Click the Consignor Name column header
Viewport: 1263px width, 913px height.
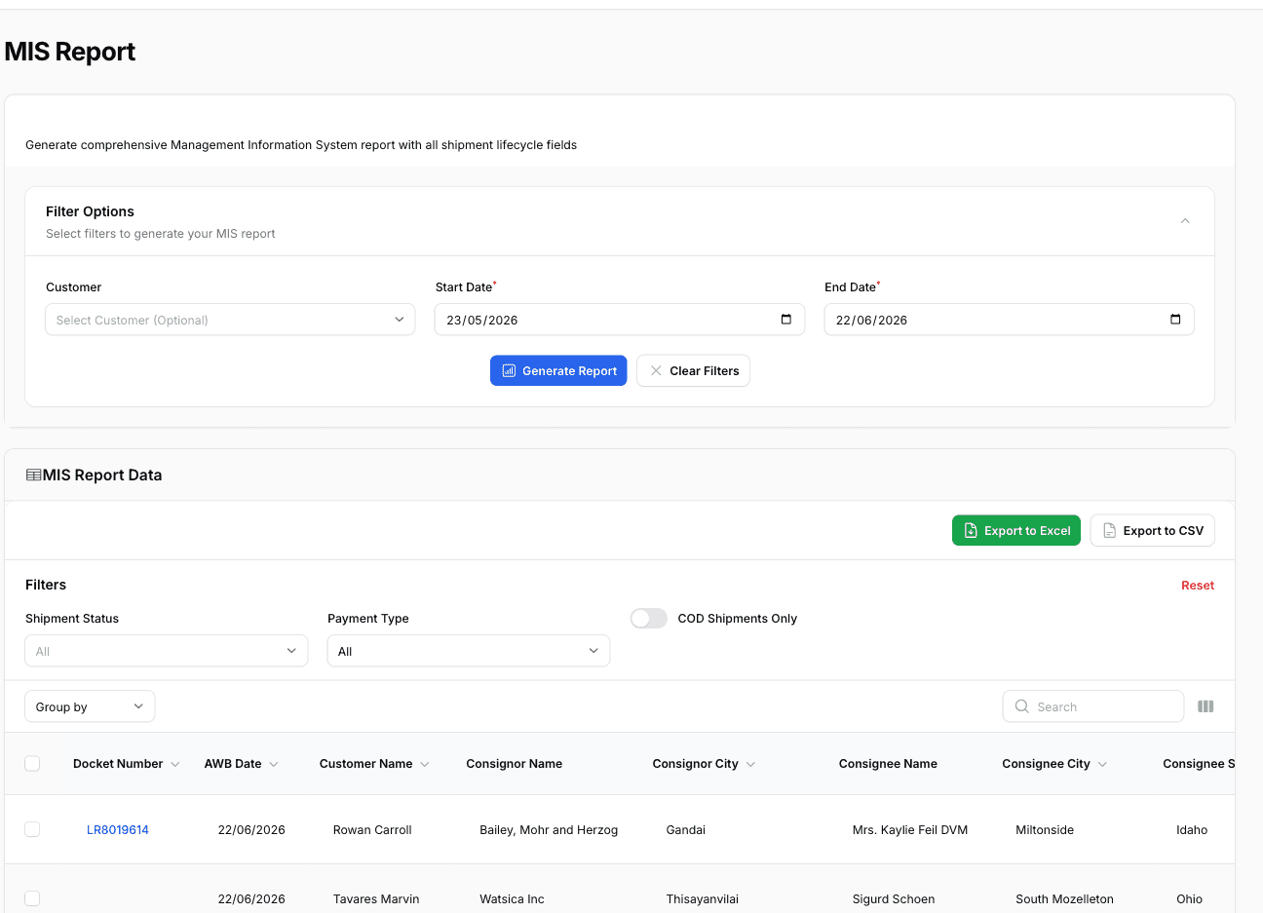pyautogui.click(x=514, y=764)
